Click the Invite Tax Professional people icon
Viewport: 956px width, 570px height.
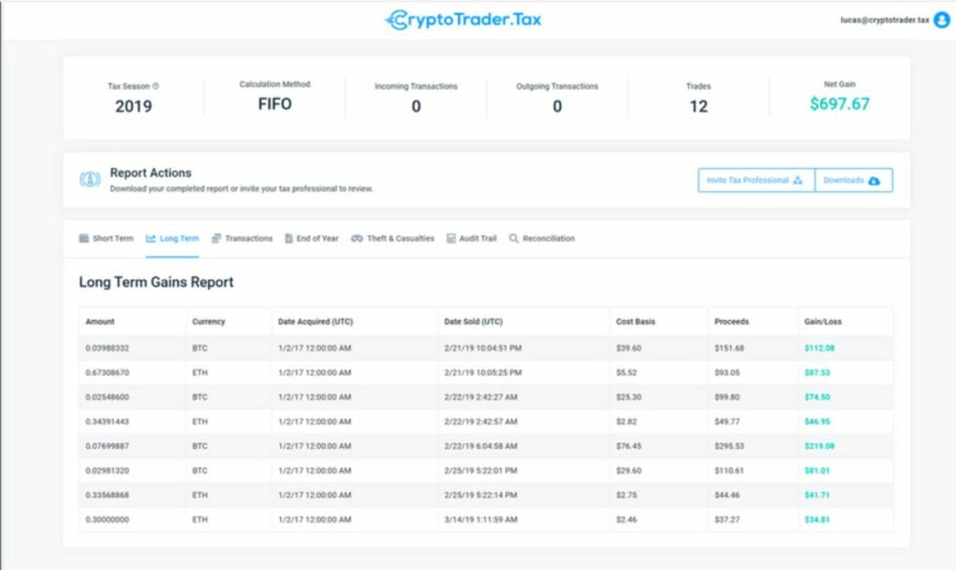click(x=798, y=180)
